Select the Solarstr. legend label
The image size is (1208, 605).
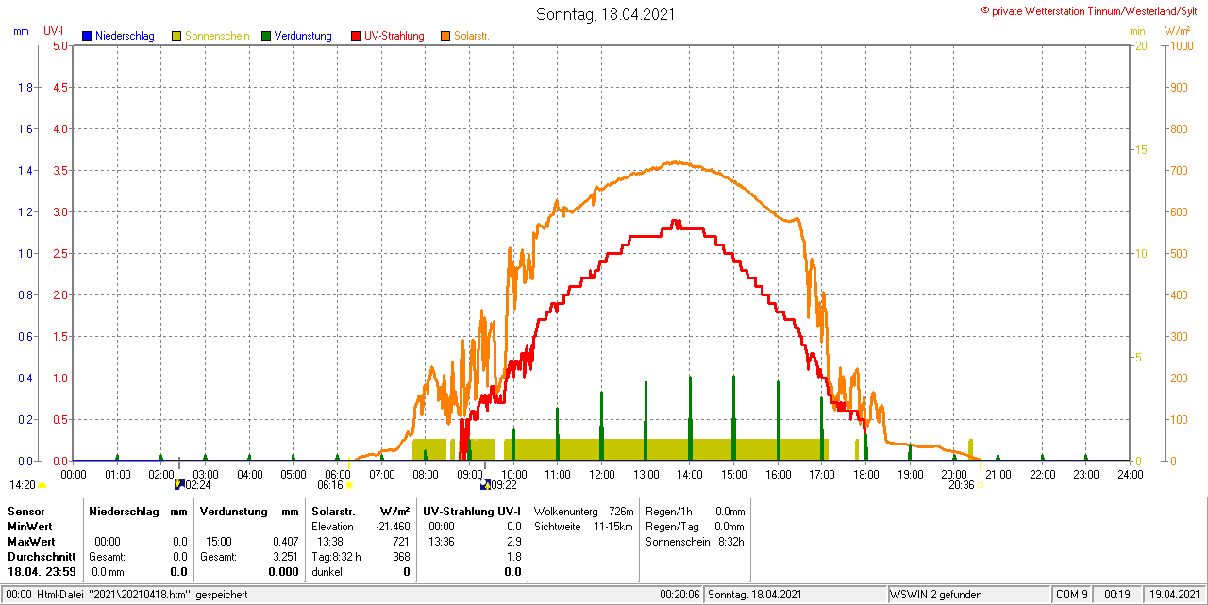coord(472,36)
